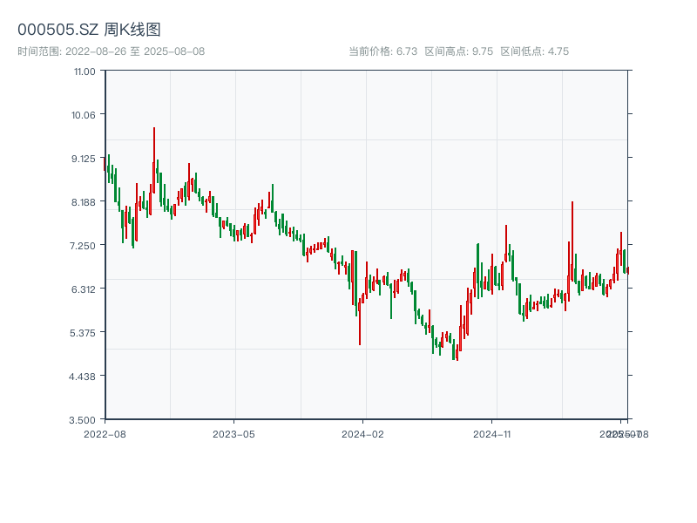Click the 7.250 price axis label

pos(85,245)
